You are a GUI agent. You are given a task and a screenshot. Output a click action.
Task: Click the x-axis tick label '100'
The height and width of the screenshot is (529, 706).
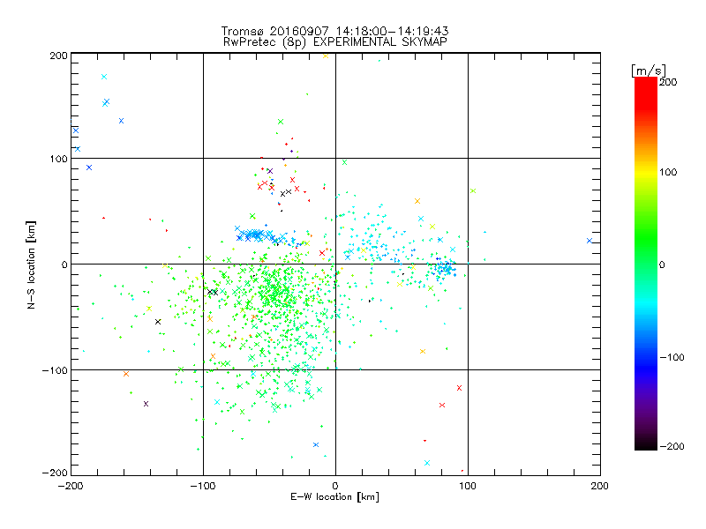(x=468, y=486)
